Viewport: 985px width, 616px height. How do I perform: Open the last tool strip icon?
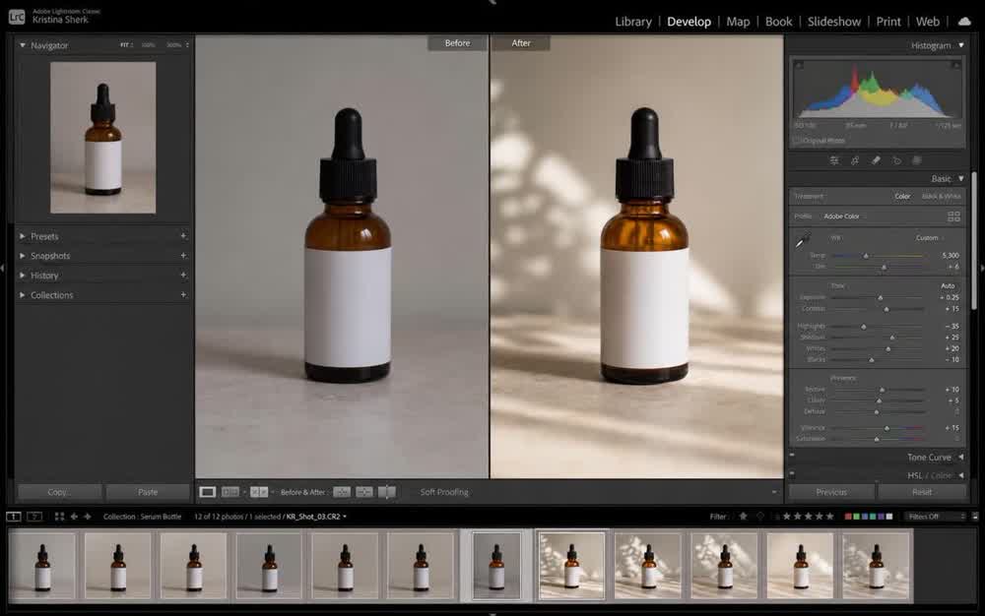(x=916, y=160)
